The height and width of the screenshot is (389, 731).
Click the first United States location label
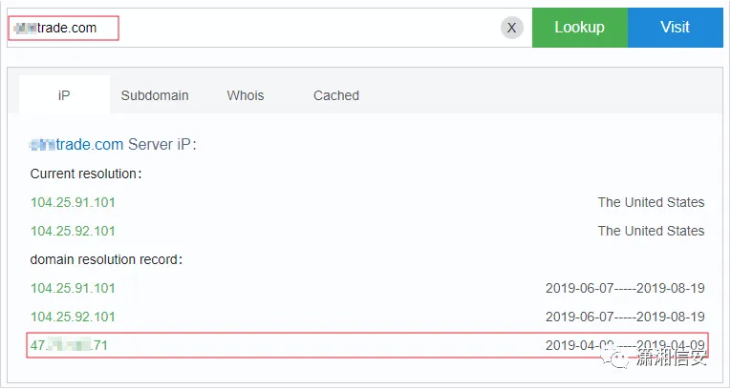[x=651, y=202]
